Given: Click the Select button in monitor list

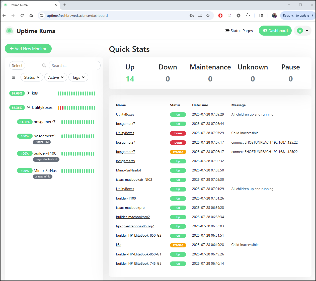Looking at the screenshot, I should pos(17,65).
